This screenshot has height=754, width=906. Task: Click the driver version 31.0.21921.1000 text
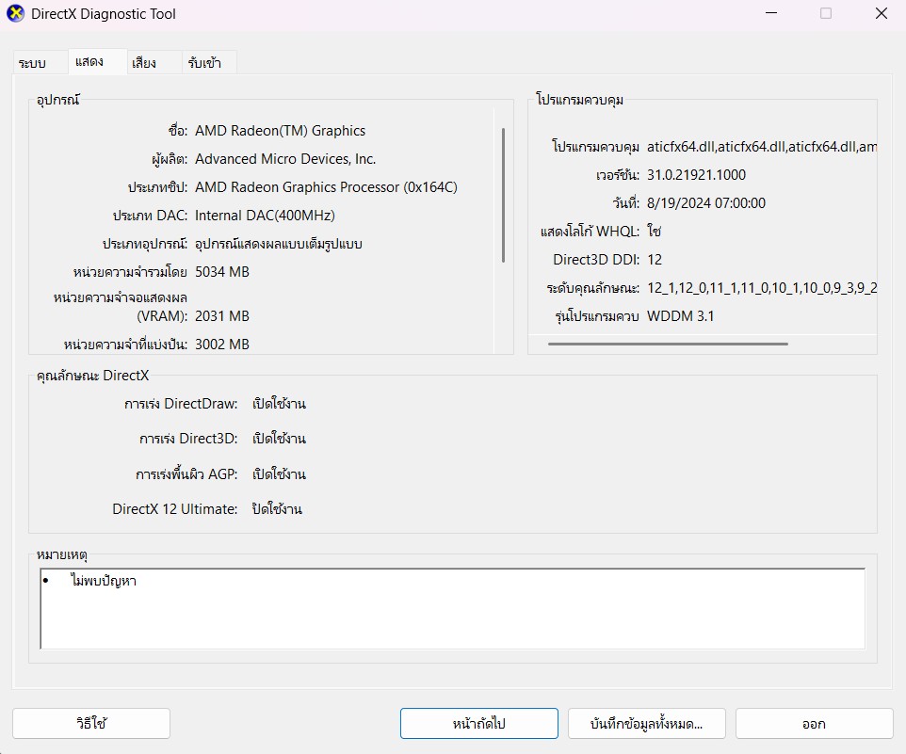(696, 175)
